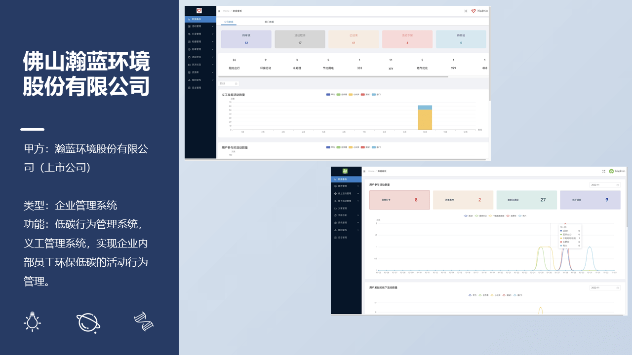The image size is (632, 355).
Task: Switch to the 部门数据 tab
Action: tap(269, 22)
